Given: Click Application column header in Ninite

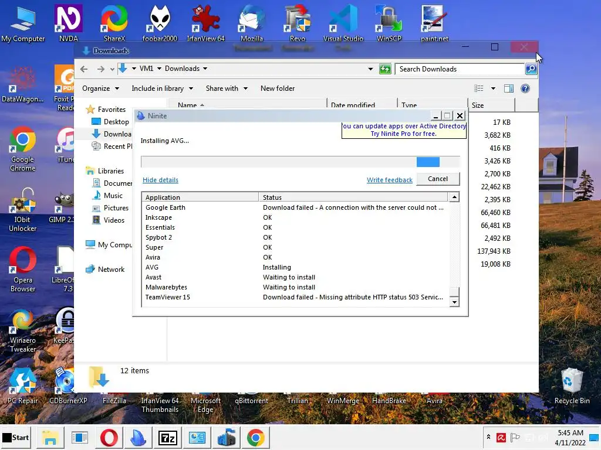Looking at the screenshot, I should 200,197.
